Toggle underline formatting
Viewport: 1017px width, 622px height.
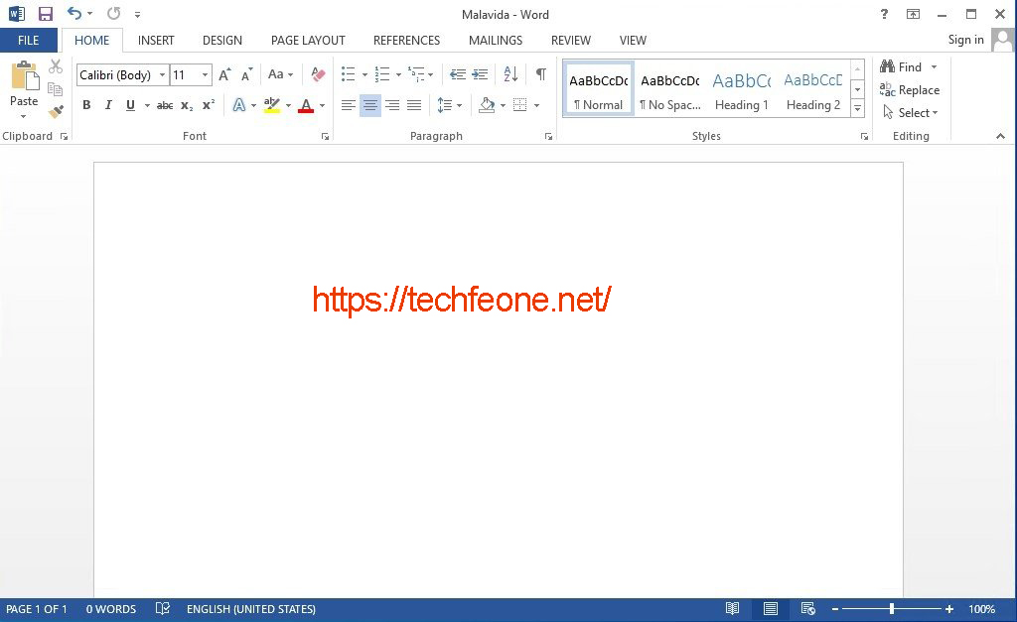[x=130, y=105]
